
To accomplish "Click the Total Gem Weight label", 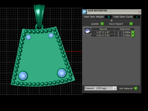I will 94,17.
